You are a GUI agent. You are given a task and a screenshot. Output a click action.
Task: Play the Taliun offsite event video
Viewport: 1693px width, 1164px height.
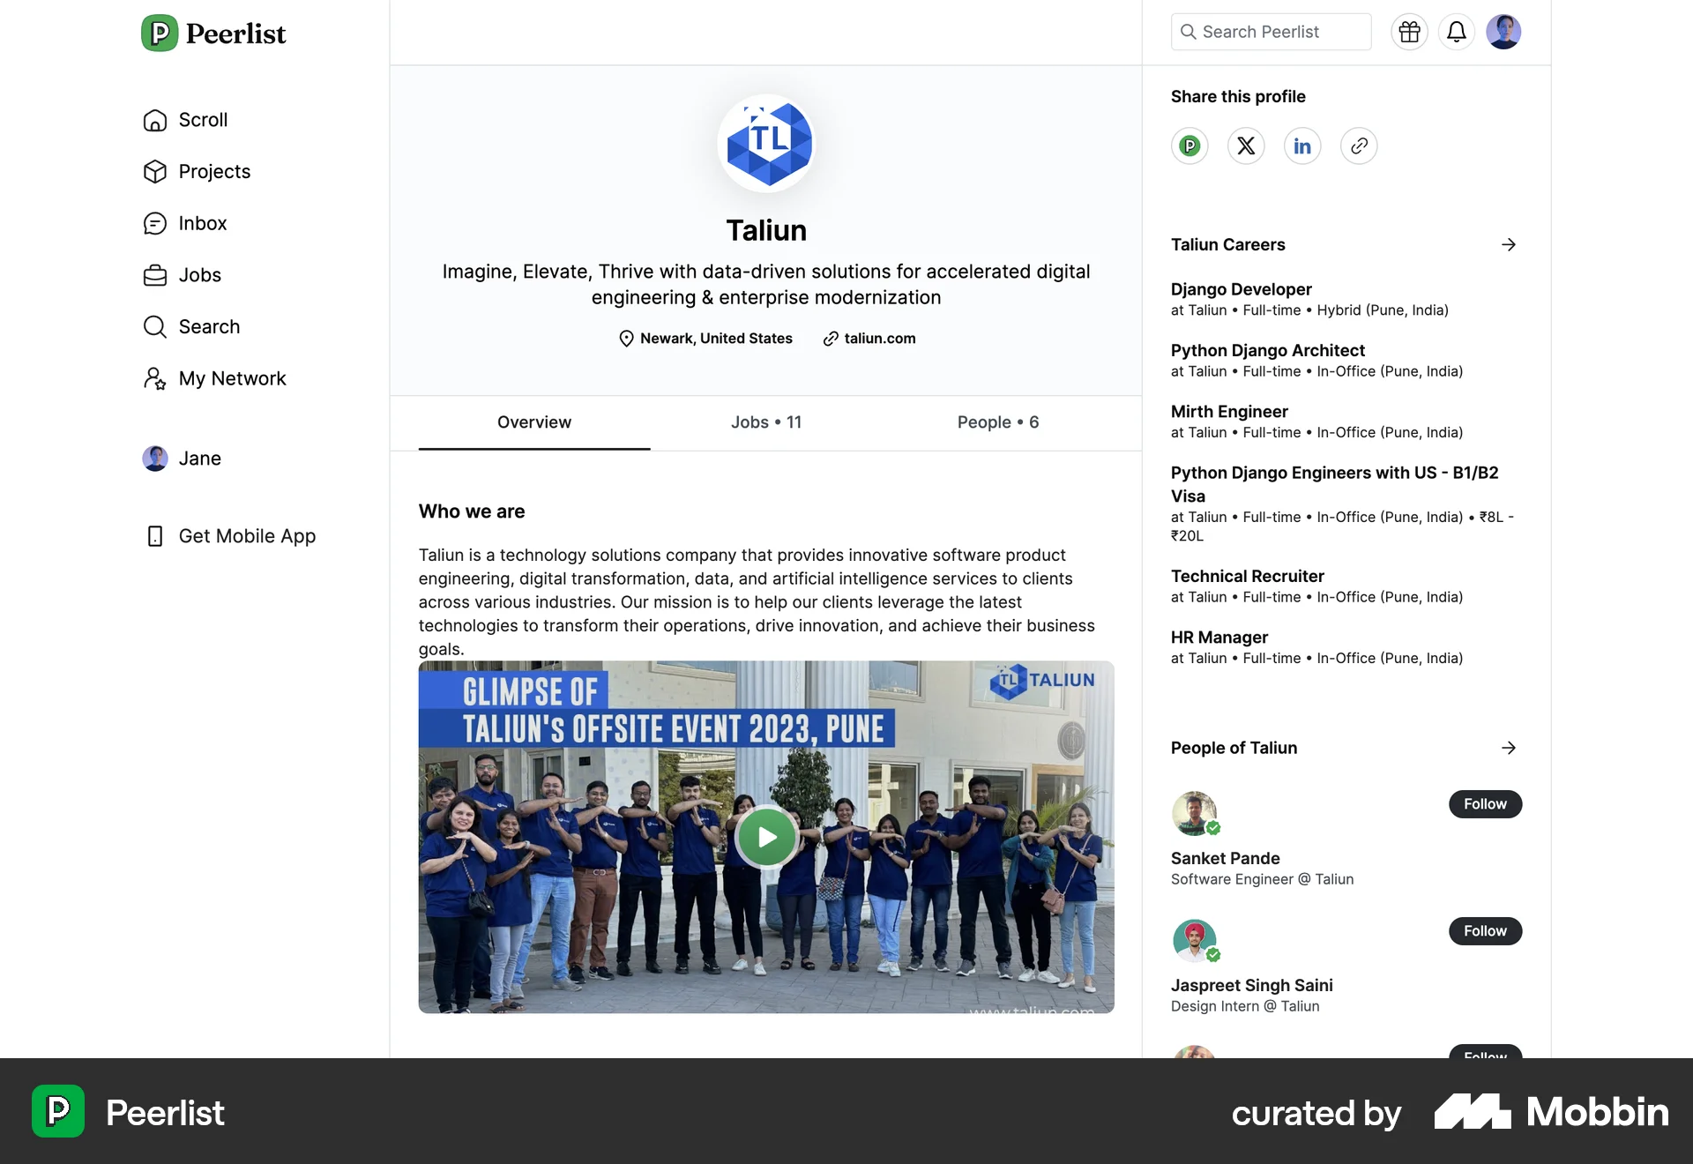point(766,837)
